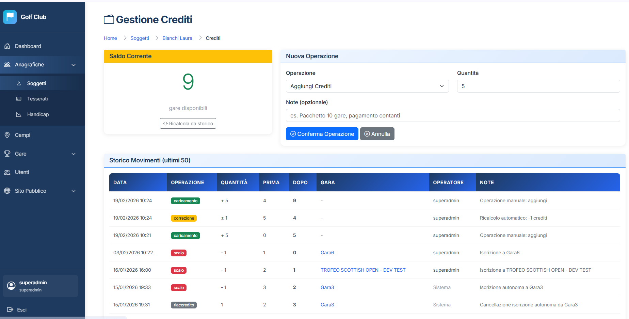Image resolution: width=629 pixels, height=319 pixels.
Task: Click the Handicap chart icon
Action: (19, 114)
